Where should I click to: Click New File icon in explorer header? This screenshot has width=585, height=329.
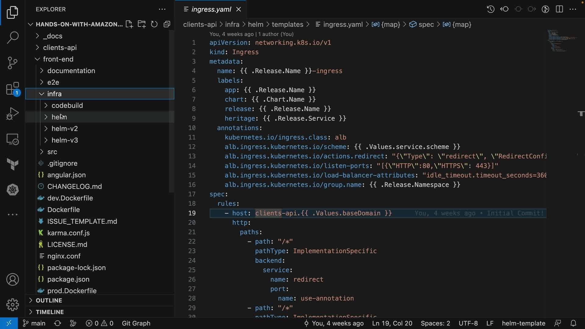tap(129, 24)
